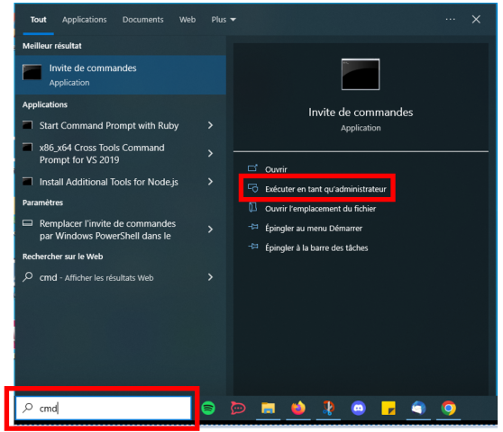The image size is (503, 432).
Task: Open the best result Invite de commandes
Action: point(120,75)
